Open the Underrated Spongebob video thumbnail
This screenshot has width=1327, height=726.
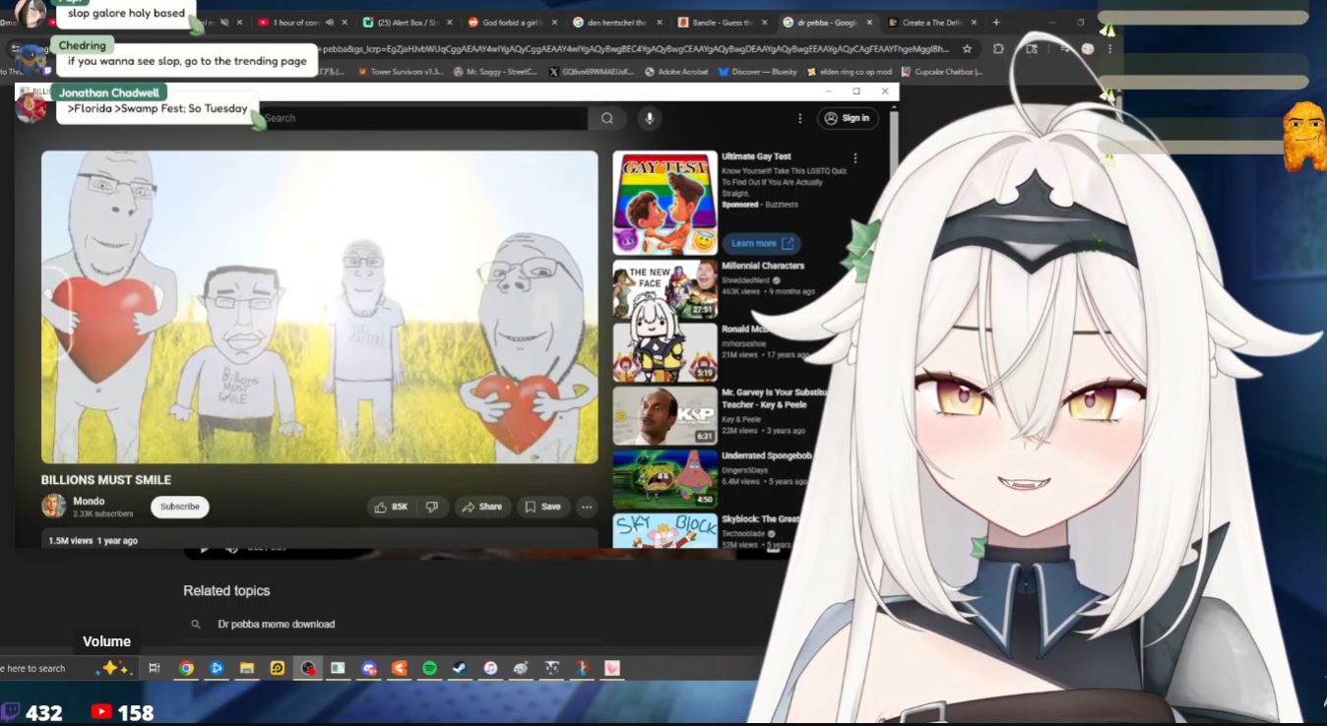click(664, 479)
